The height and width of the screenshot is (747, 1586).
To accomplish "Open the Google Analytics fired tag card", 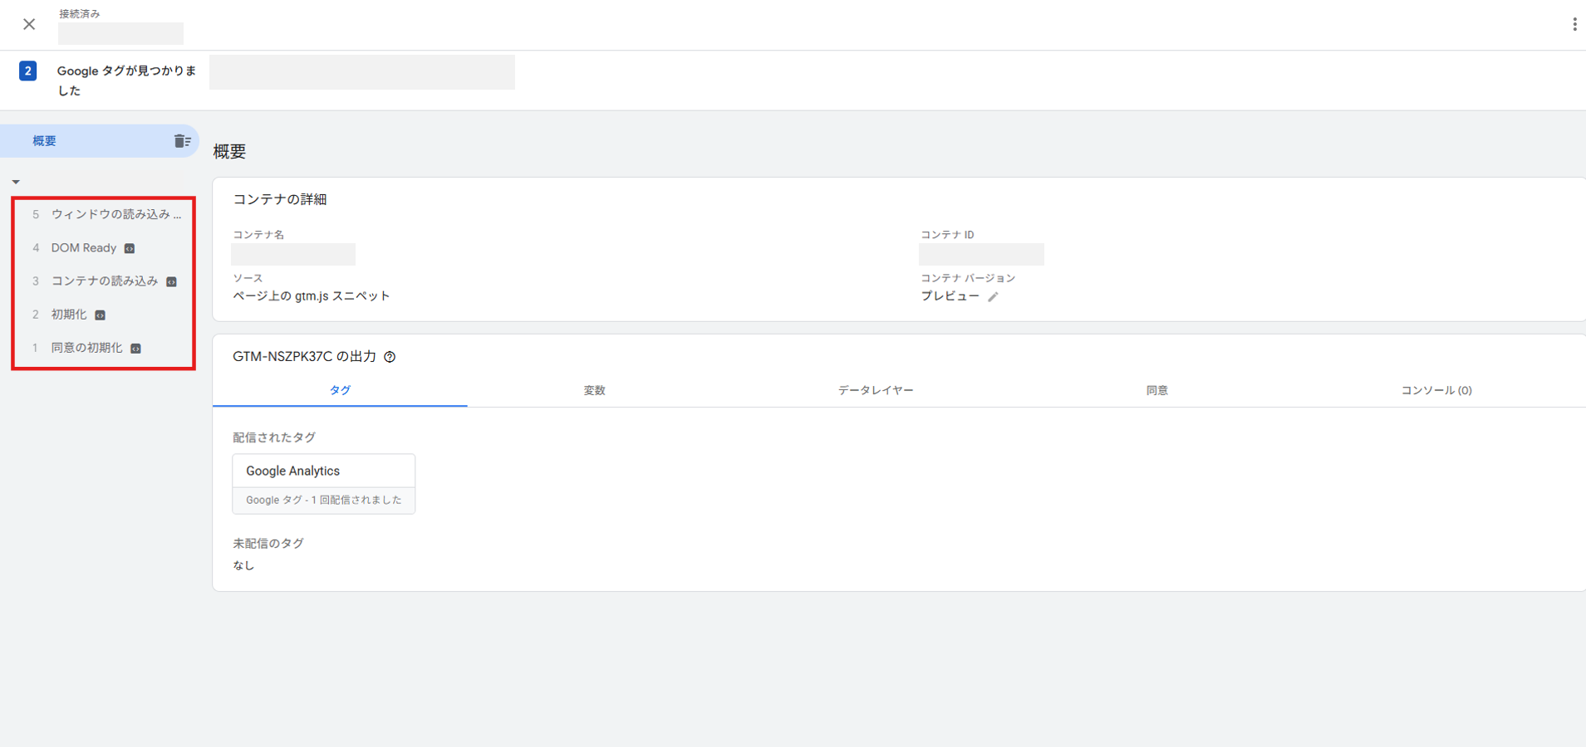I will [323, 483].
